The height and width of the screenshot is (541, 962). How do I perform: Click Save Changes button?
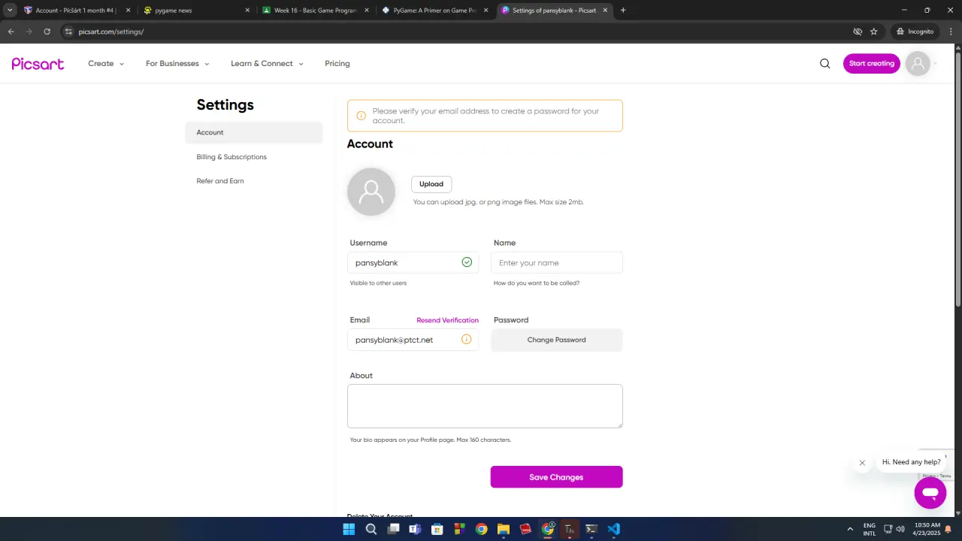556,477
